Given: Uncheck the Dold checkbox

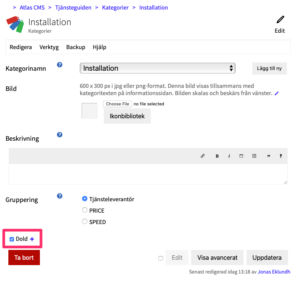Looking at the screenshot, I should 12,239.
